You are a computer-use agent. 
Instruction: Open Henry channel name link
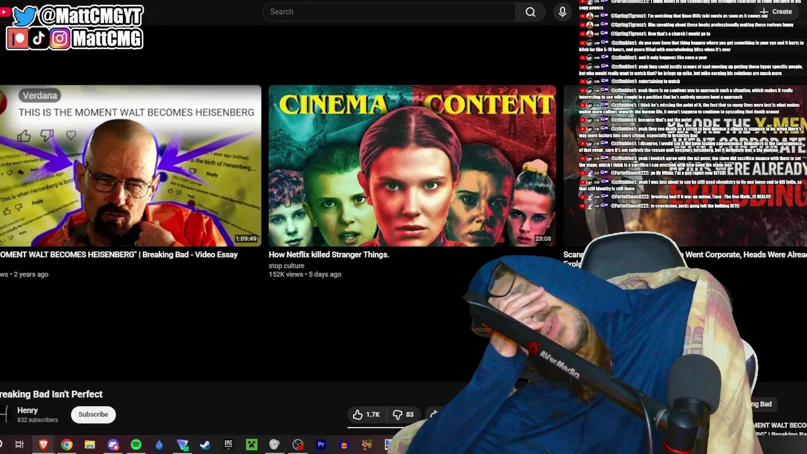(27, 410)
